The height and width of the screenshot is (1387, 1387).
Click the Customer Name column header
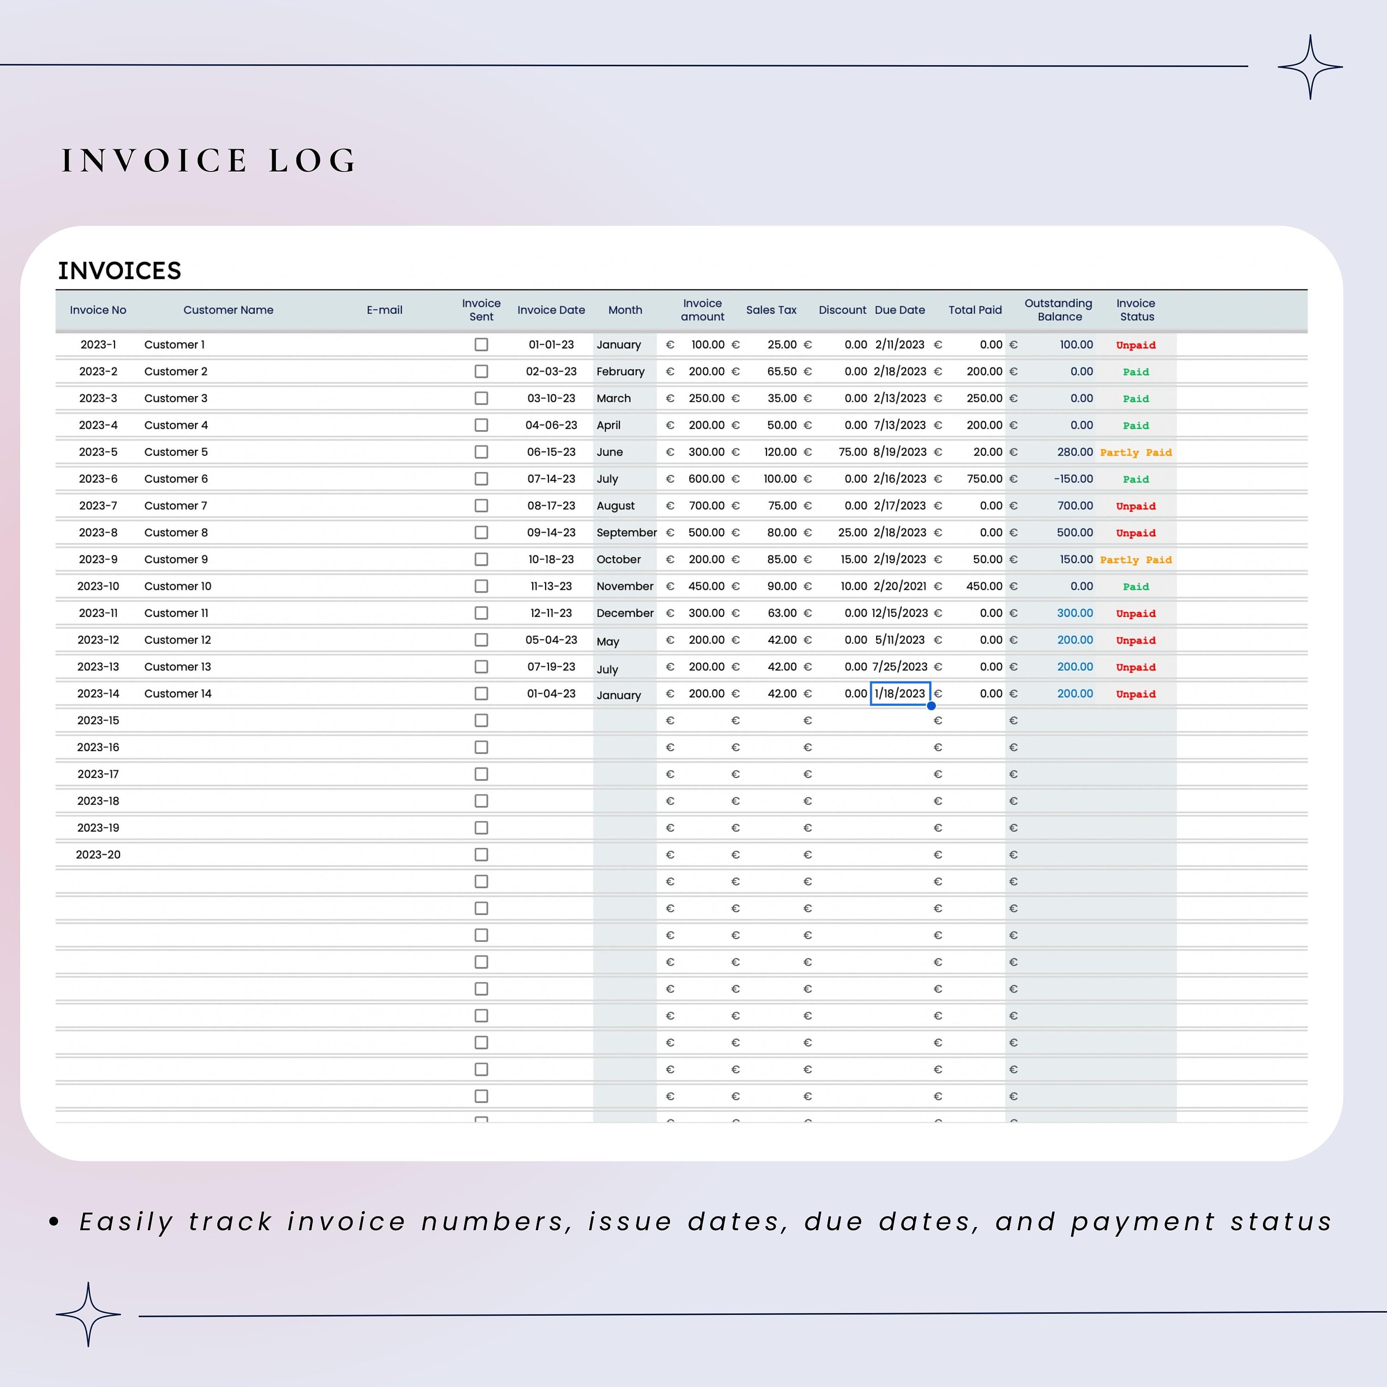(x=228, y=309)
